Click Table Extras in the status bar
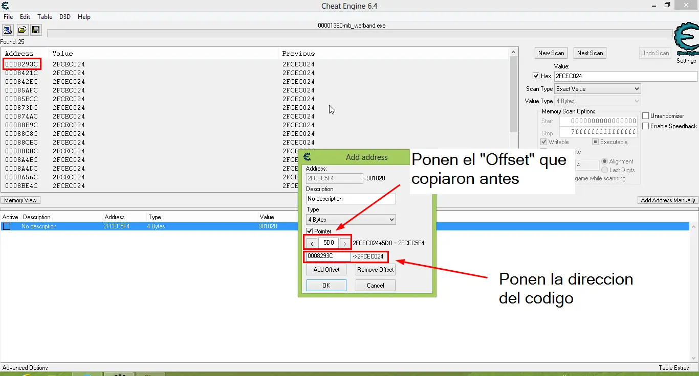 [674, 368]
